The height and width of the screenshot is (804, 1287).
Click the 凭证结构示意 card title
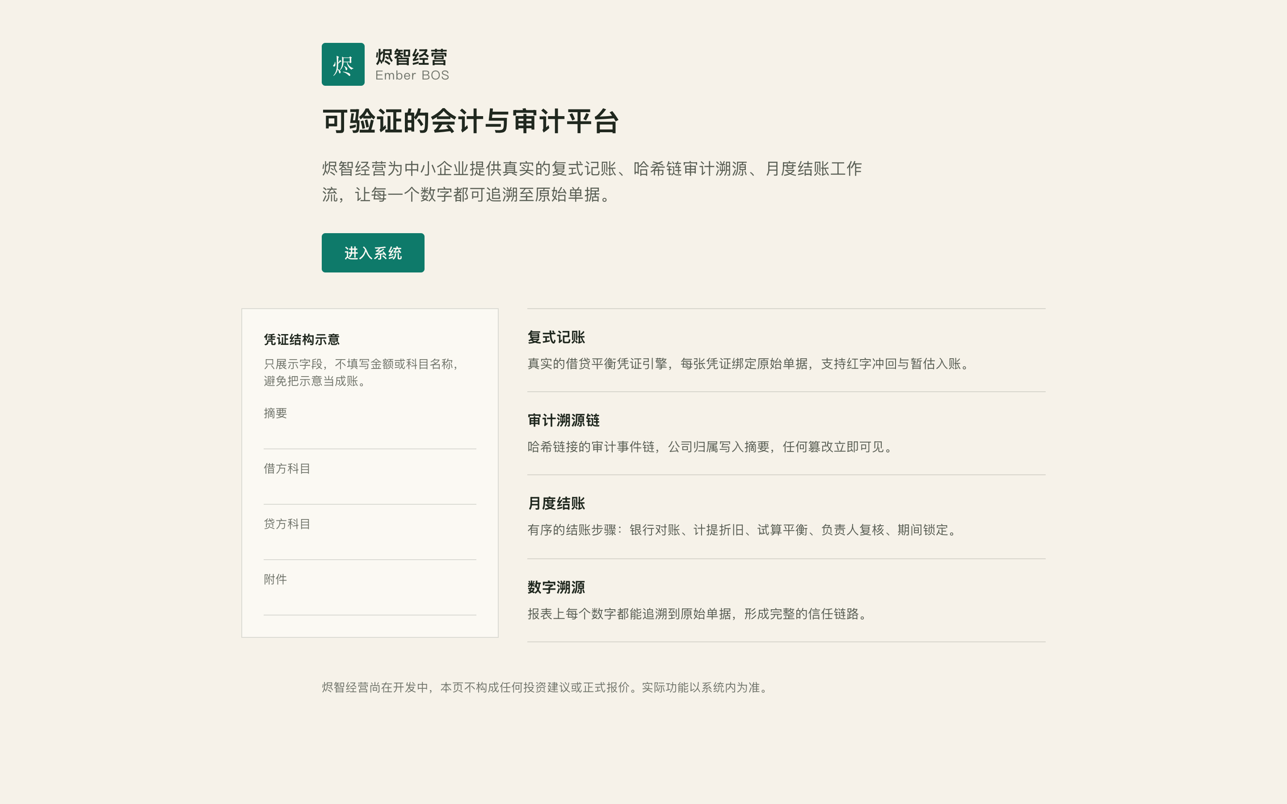(x=302, y=339)
